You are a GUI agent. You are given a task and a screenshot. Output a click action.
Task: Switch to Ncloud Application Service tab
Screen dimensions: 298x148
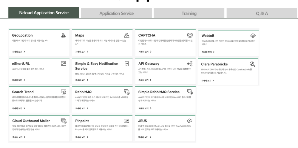click(x=44, y=13)
